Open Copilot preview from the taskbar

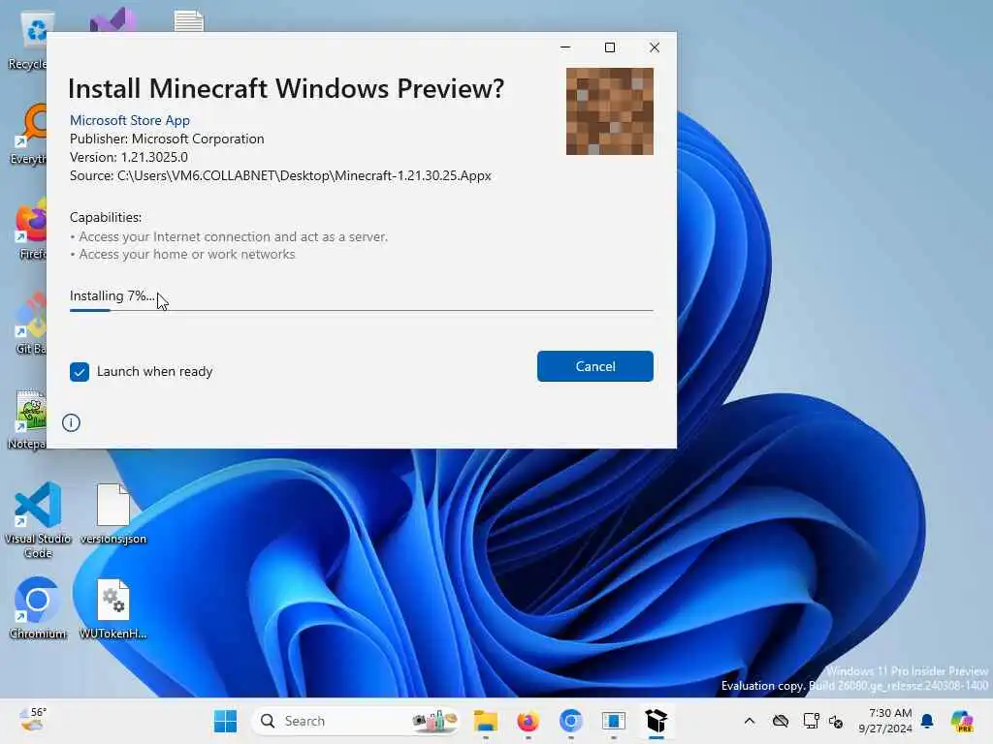pos(962,721)
